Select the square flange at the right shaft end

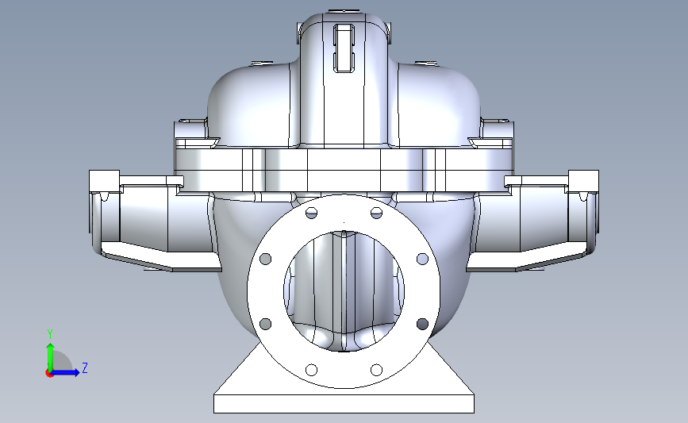[x=583, y=181]
